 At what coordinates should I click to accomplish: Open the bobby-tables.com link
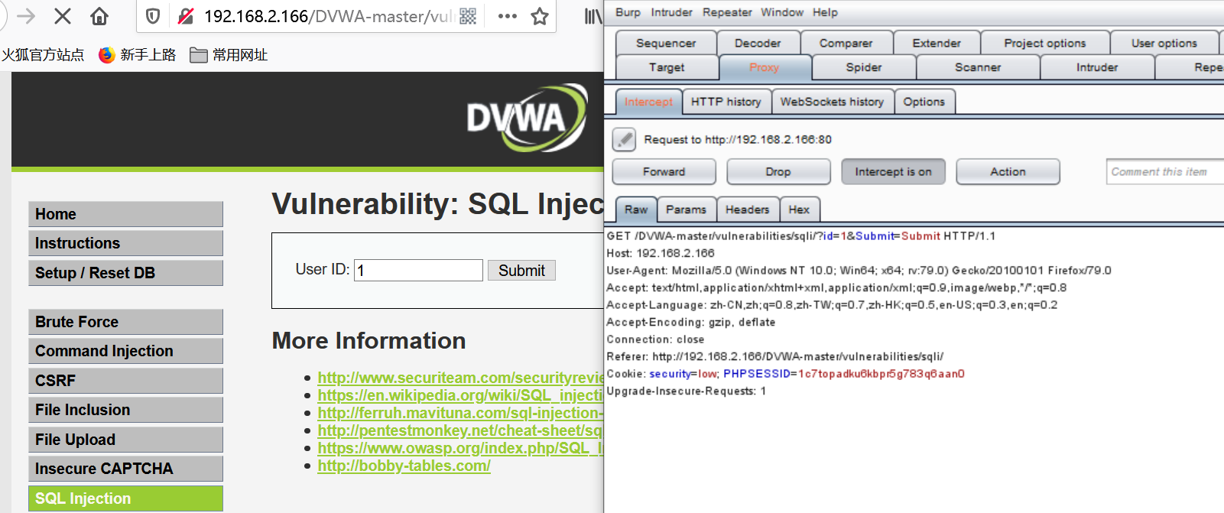pos(404,466)
